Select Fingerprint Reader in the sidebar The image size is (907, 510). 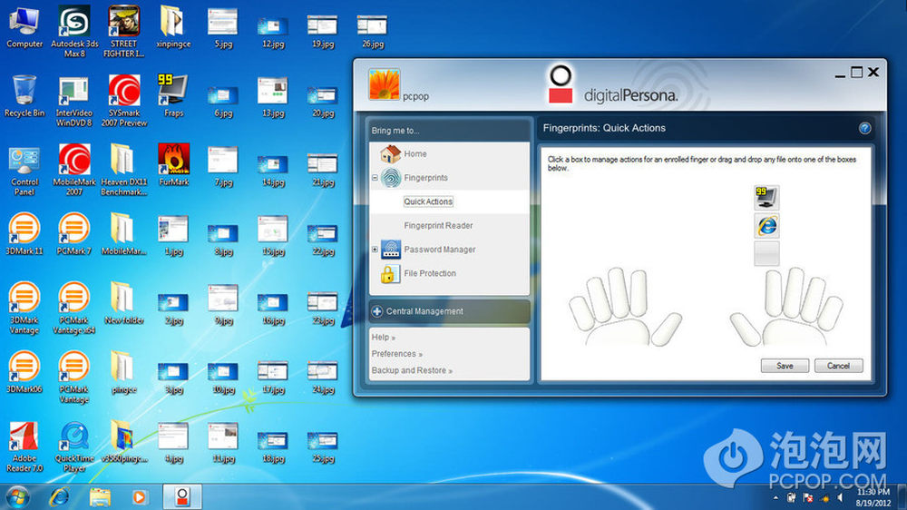pyautogui.click(x=438, y=226)
